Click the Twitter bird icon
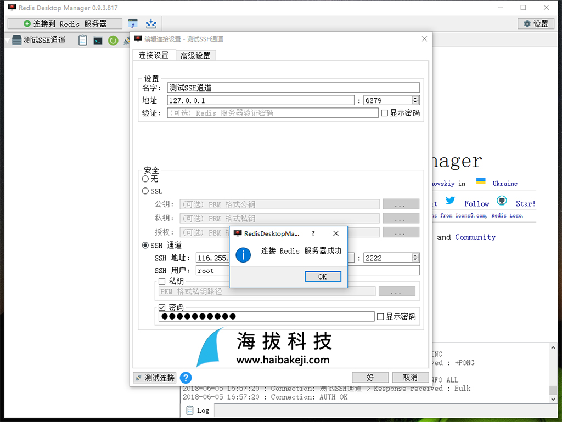 point(451,201)
